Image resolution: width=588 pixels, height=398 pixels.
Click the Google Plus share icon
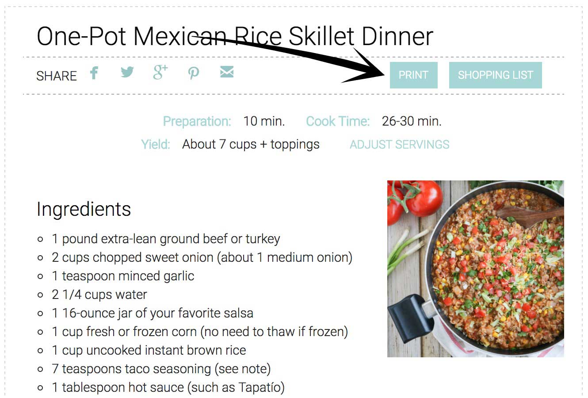click(x=160, y=72)
